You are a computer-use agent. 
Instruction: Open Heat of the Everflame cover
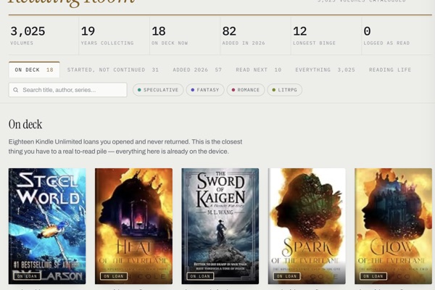[133, 226]
